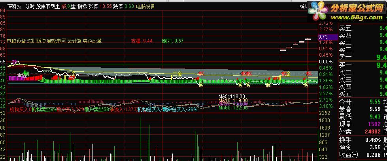Click the MA5: 118.00 indicator label
The image size is (387, 161).
232,96
